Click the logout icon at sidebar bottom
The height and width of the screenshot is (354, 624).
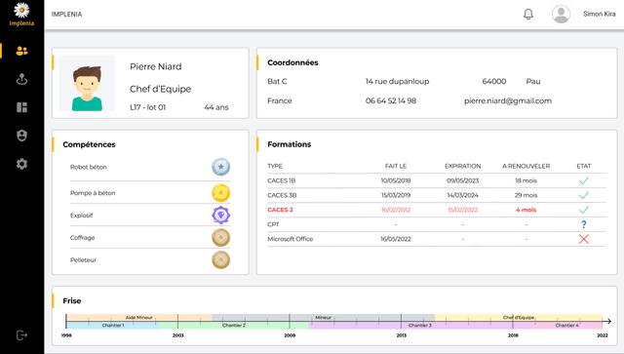tap(21, 335)
